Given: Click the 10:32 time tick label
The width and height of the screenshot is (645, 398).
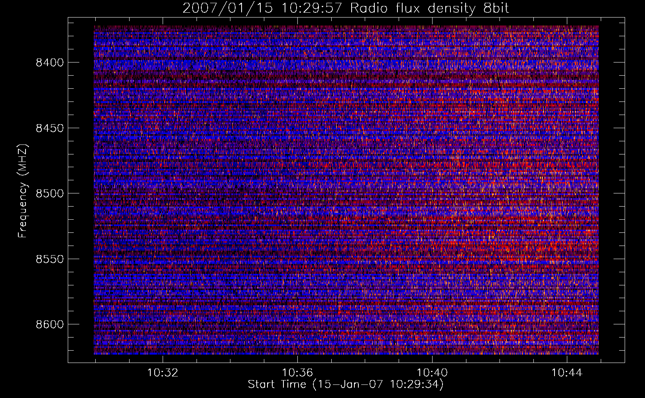Looking at the screenshot, I should point(163,373).
